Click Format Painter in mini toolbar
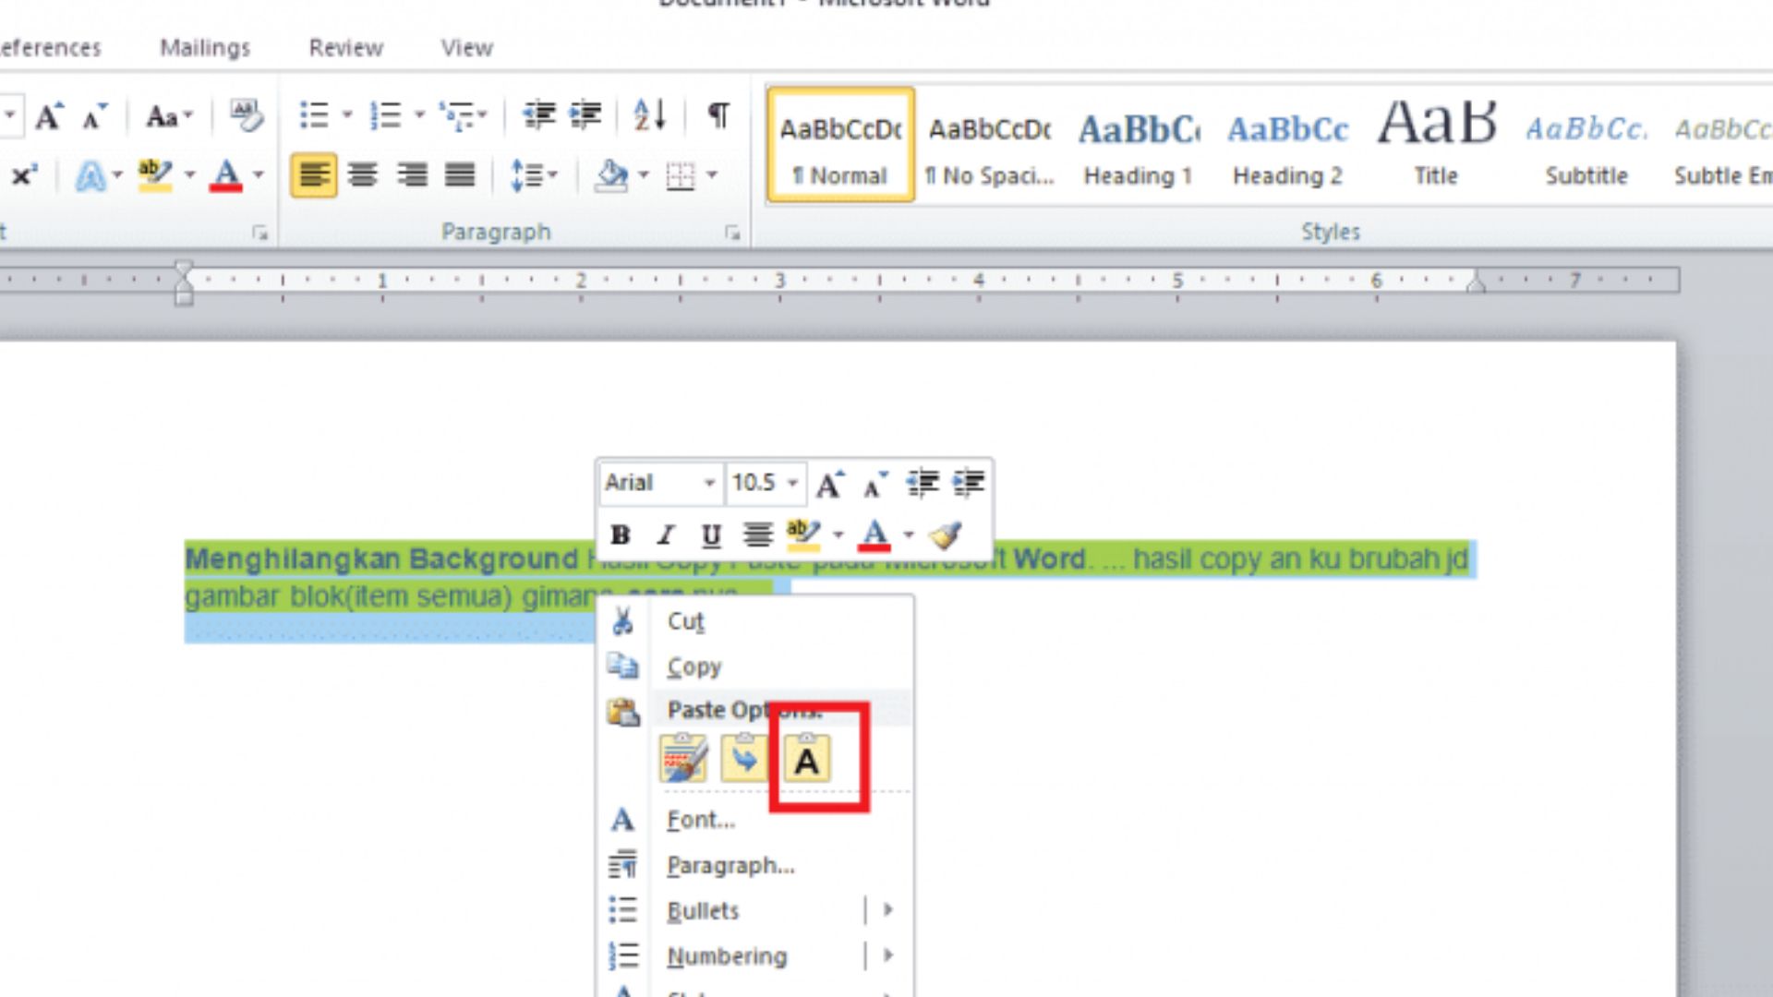The width and height of the screenshot is (1773, 997). coord(945,535)
